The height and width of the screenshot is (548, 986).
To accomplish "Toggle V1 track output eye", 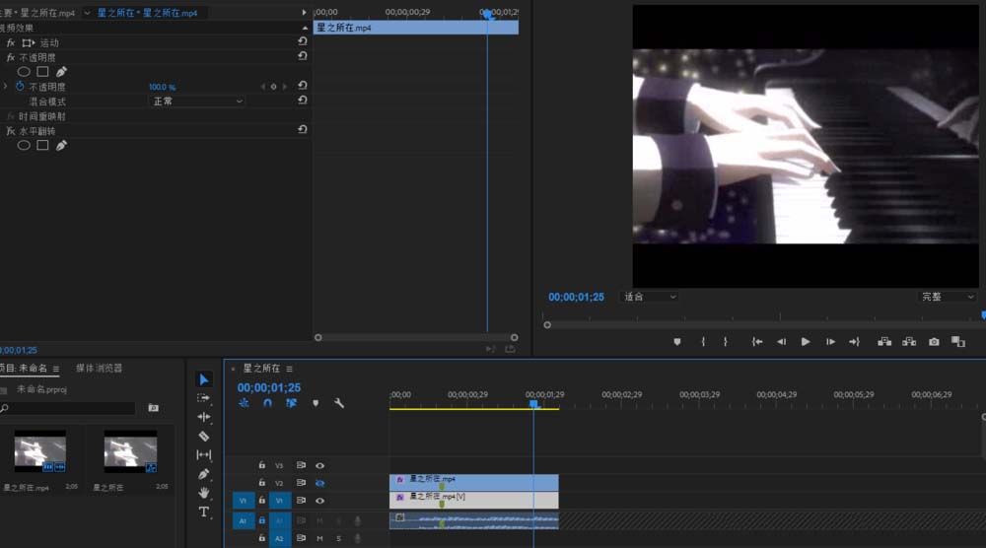I will (320, 501).
